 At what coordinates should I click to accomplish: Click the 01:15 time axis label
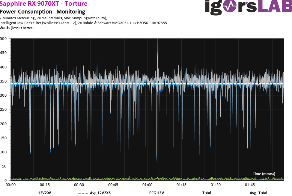point(181,185)
